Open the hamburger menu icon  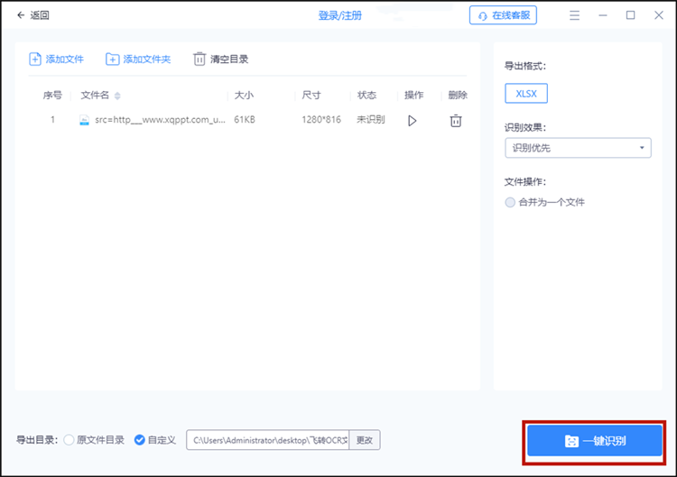[574, 15]
